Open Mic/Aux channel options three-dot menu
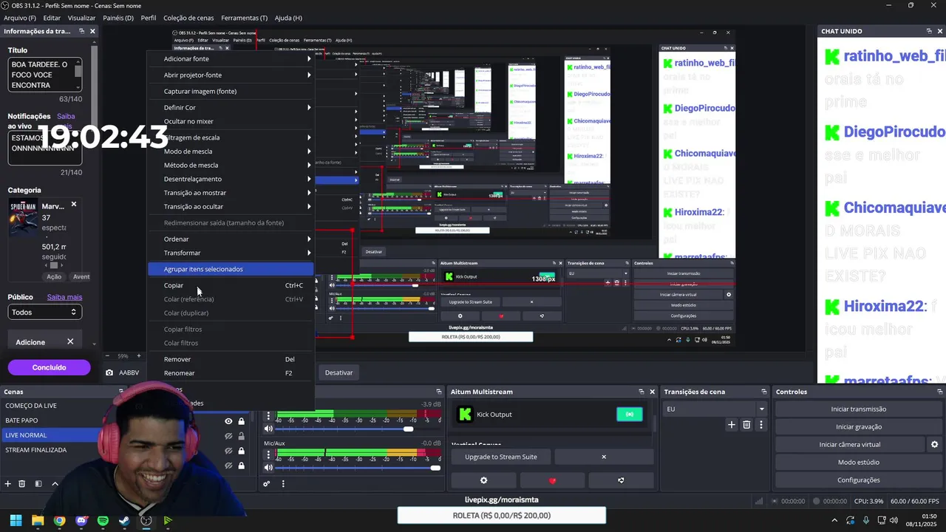Screen dimensions: 946x532 click(x=268, y=454)
